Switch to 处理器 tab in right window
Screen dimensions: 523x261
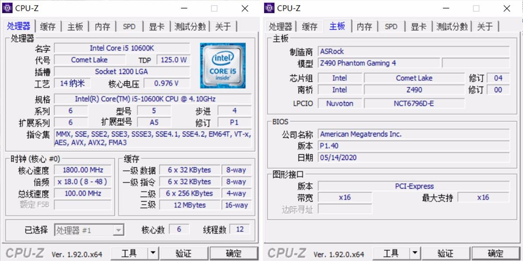click(280, 27)
